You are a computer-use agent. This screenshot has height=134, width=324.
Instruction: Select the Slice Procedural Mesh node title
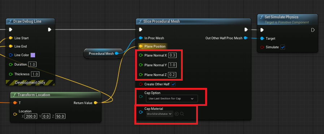(x=161, y=22)
